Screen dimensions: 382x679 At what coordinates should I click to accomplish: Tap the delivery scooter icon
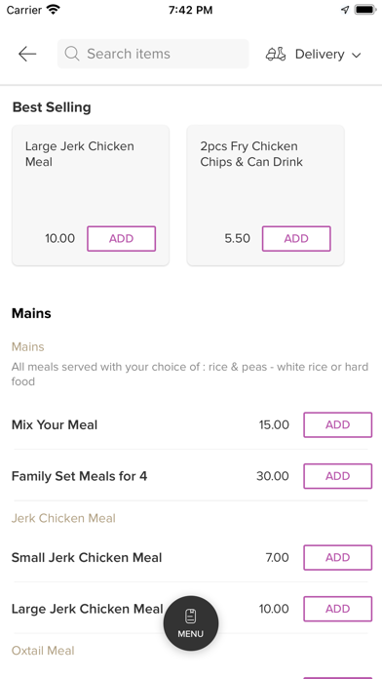coord(276,54)
